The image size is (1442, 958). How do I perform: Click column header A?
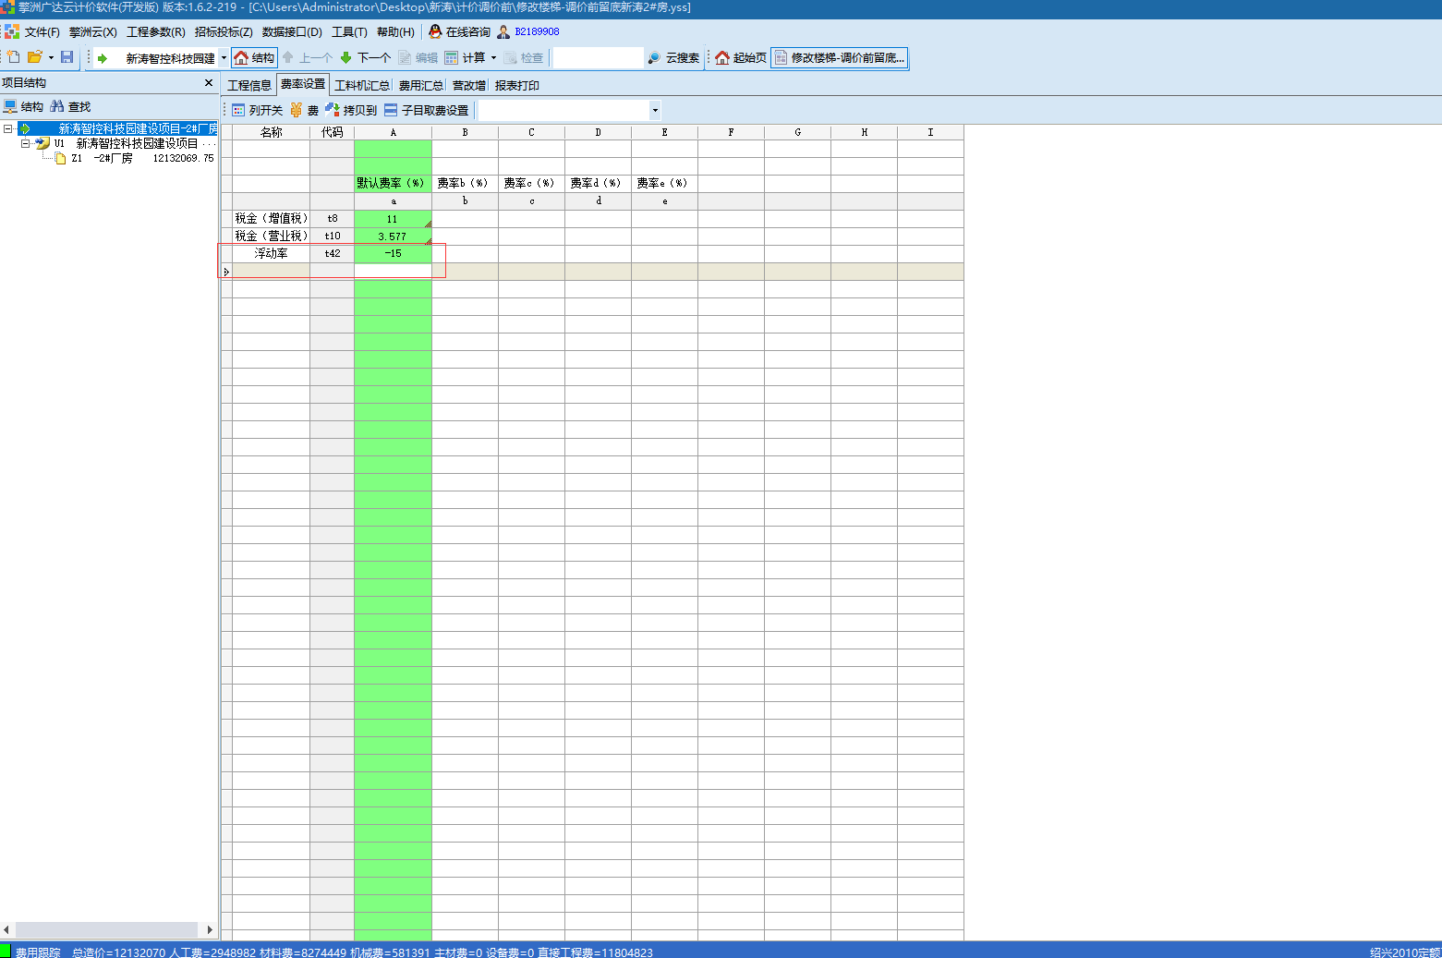[393, 132]
